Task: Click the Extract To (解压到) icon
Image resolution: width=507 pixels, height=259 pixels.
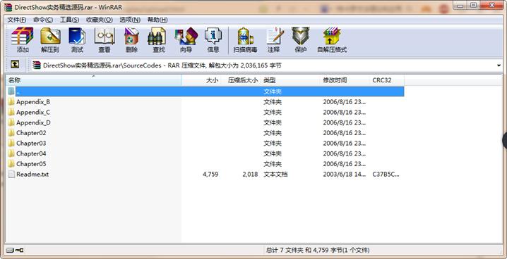Action: click(50, 40)
